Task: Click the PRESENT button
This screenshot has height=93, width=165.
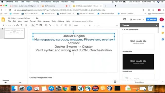Action: click(x=136, y=20)
